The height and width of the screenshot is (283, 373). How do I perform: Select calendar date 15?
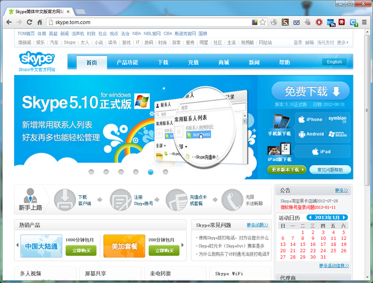303,245
